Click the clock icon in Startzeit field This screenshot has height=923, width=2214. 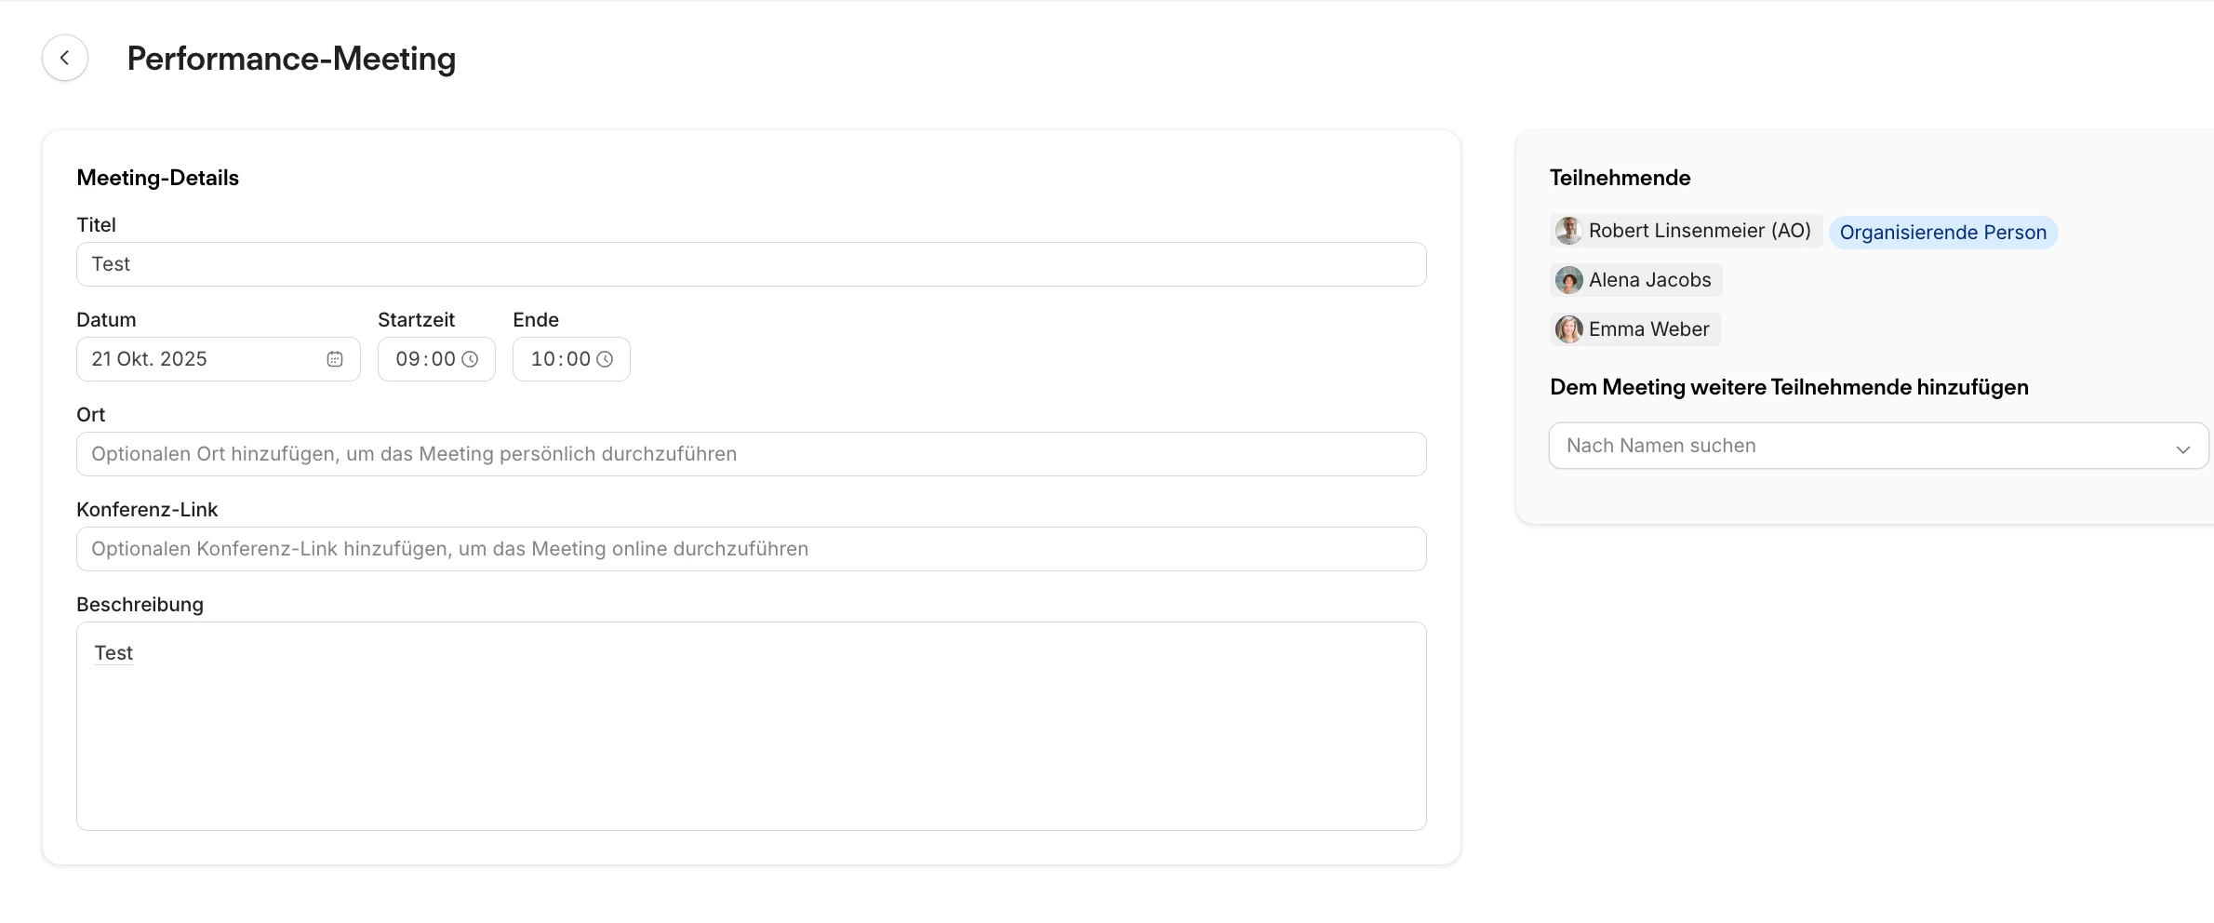(471, 359)
